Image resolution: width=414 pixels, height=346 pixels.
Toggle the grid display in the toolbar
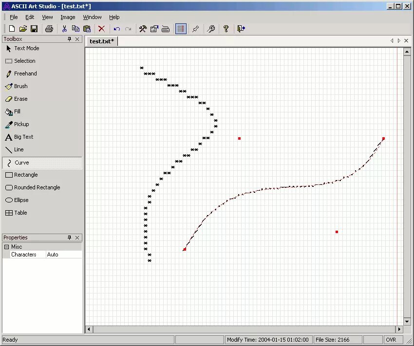click(180, 29)
